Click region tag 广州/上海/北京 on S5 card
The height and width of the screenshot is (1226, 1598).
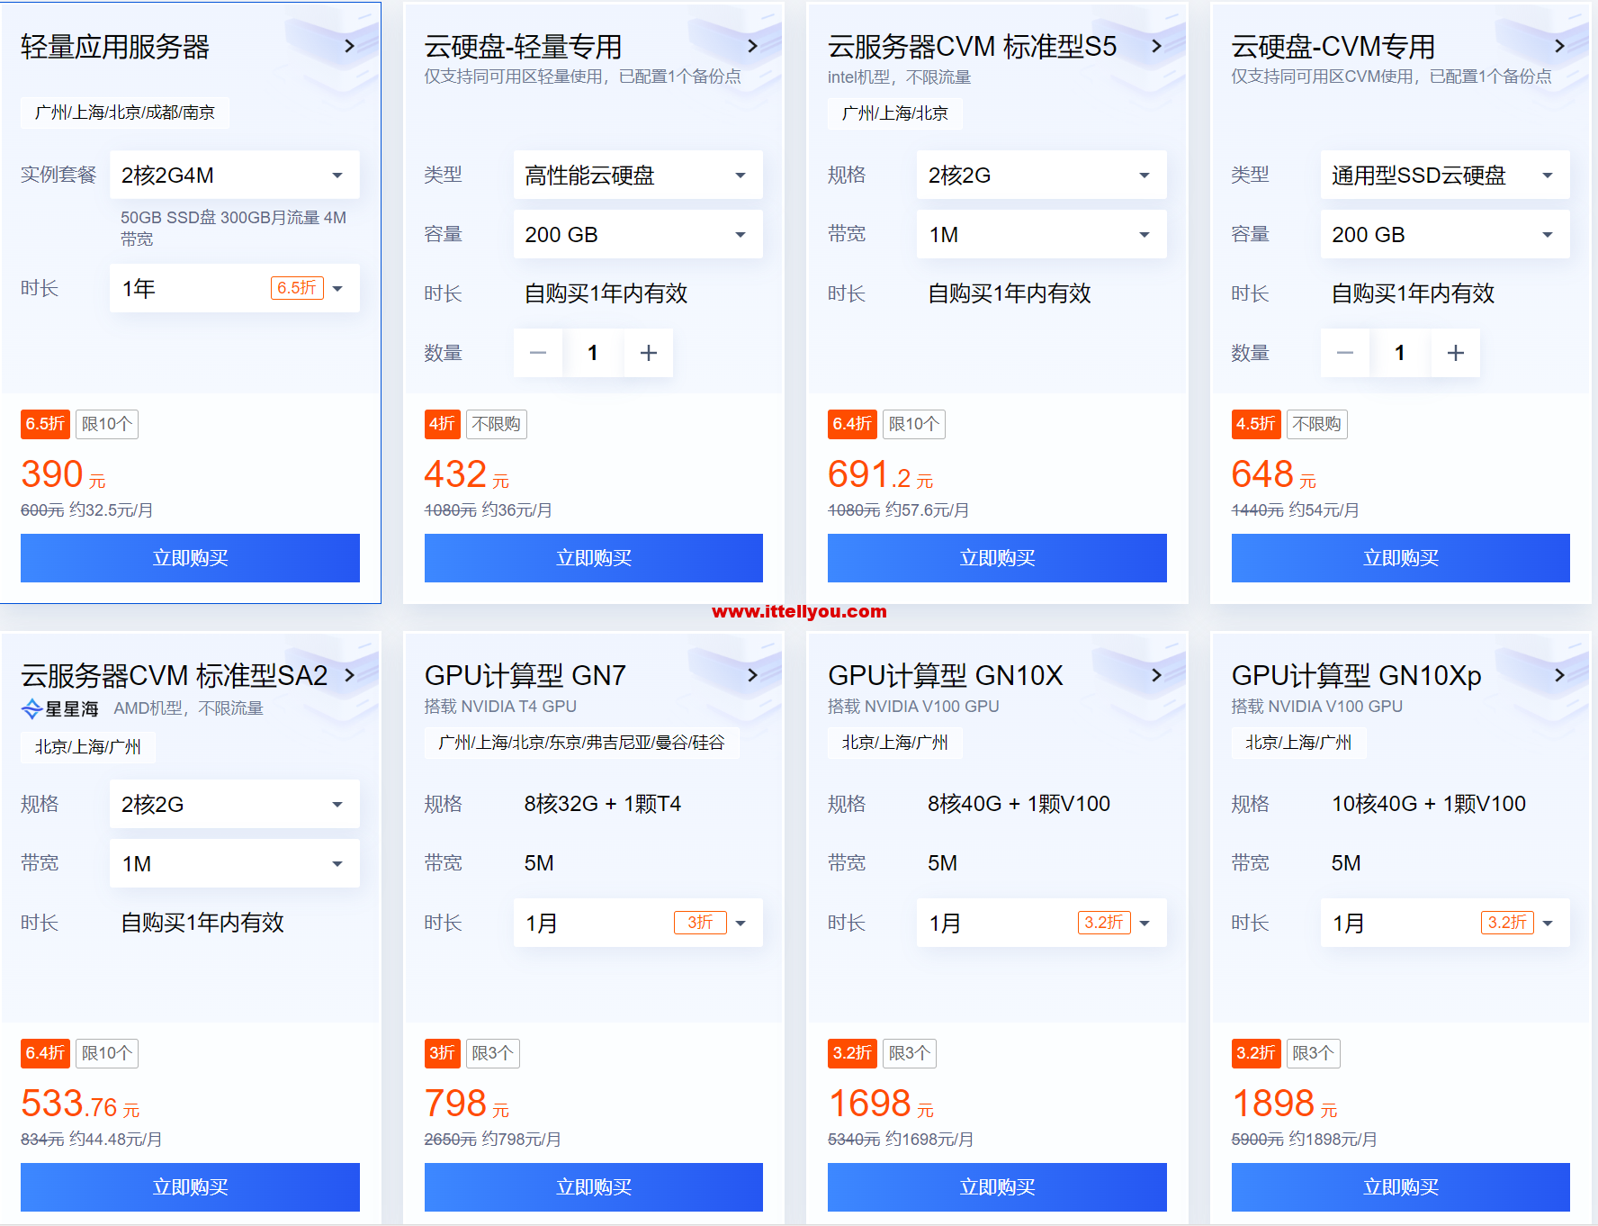[895, 113]
